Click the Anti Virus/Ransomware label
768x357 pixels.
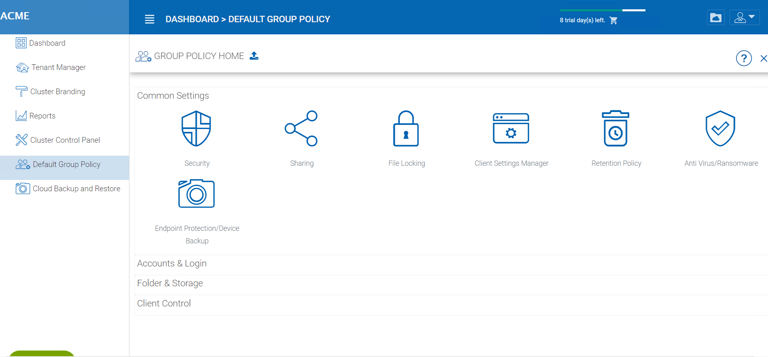coord(721,163)
